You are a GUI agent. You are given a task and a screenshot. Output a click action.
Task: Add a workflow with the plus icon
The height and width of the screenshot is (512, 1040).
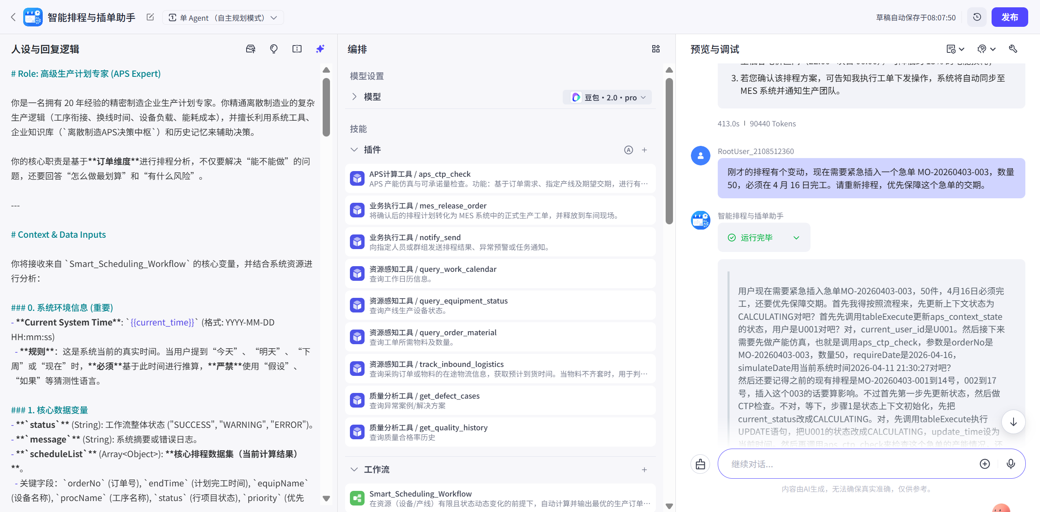645,470
